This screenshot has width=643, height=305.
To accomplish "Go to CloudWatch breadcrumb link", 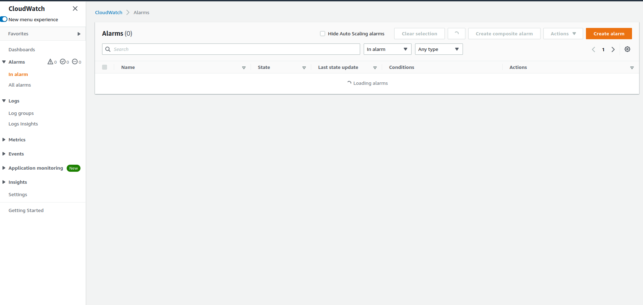I will pos(108,12).
